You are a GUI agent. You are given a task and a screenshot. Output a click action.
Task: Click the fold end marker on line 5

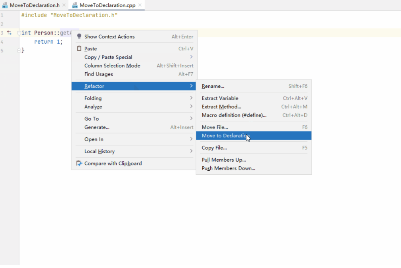19,50
